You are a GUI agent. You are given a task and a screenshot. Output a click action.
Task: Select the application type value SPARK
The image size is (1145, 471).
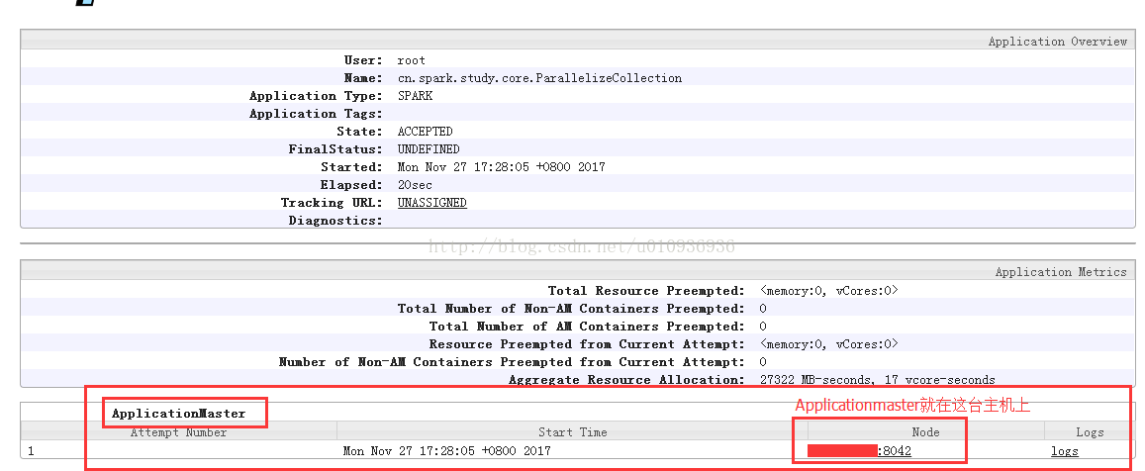[x=415, y=96]
